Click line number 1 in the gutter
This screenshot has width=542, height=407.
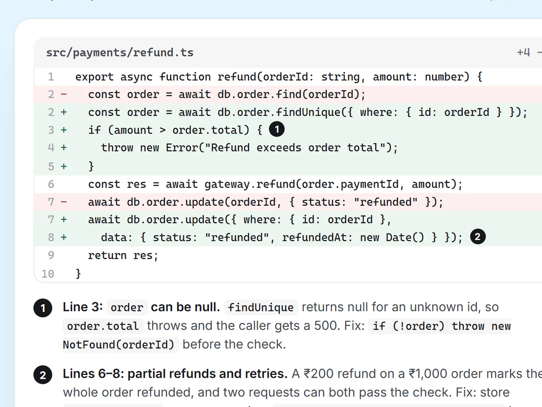pyautogui.click(x=51, y=77)
